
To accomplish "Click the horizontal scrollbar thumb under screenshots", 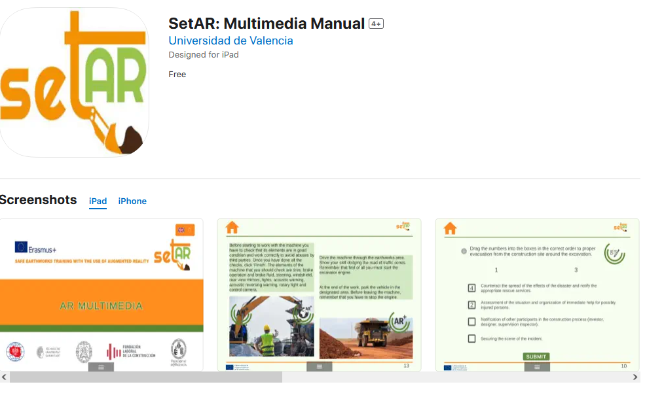I will tap(146, 377).
